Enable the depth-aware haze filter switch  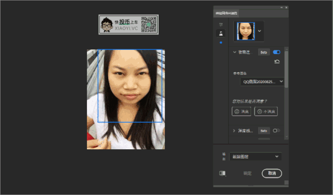[x=276, y=131]
